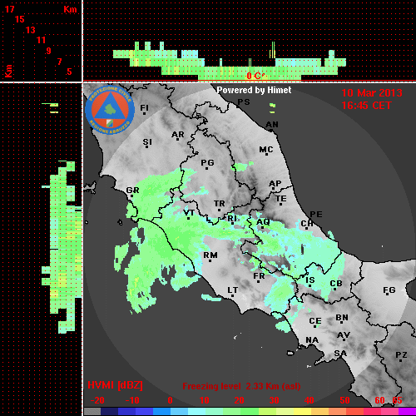Click the 0 C° freezing line label
The height and width of the screenshot is (416, 416).
coord(255,76)
